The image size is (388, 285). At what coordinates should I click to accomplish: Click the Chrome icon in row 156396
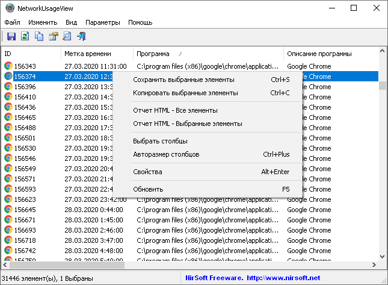pyautogui.click(x=8, y=87)
